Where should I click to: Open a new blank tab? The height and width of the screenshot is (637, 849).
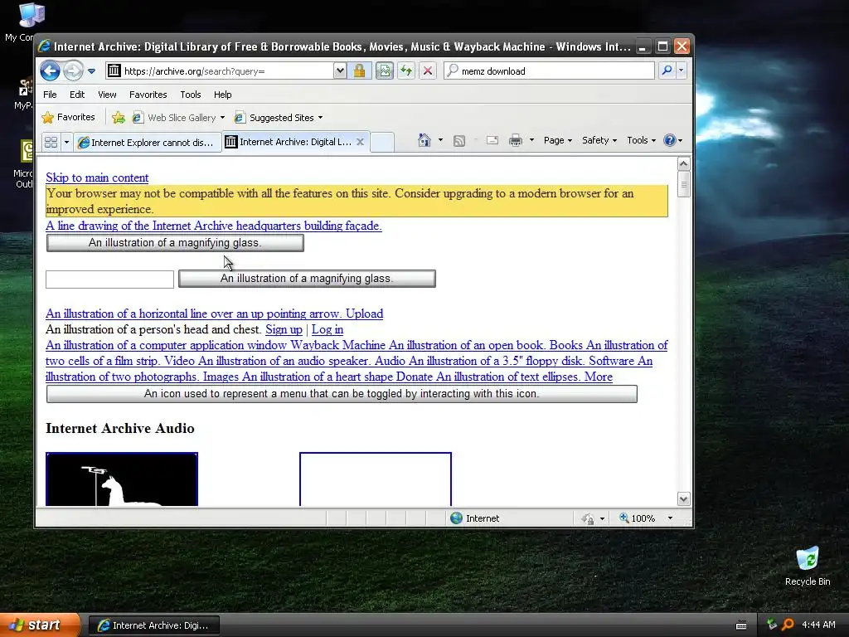[382, 143]
